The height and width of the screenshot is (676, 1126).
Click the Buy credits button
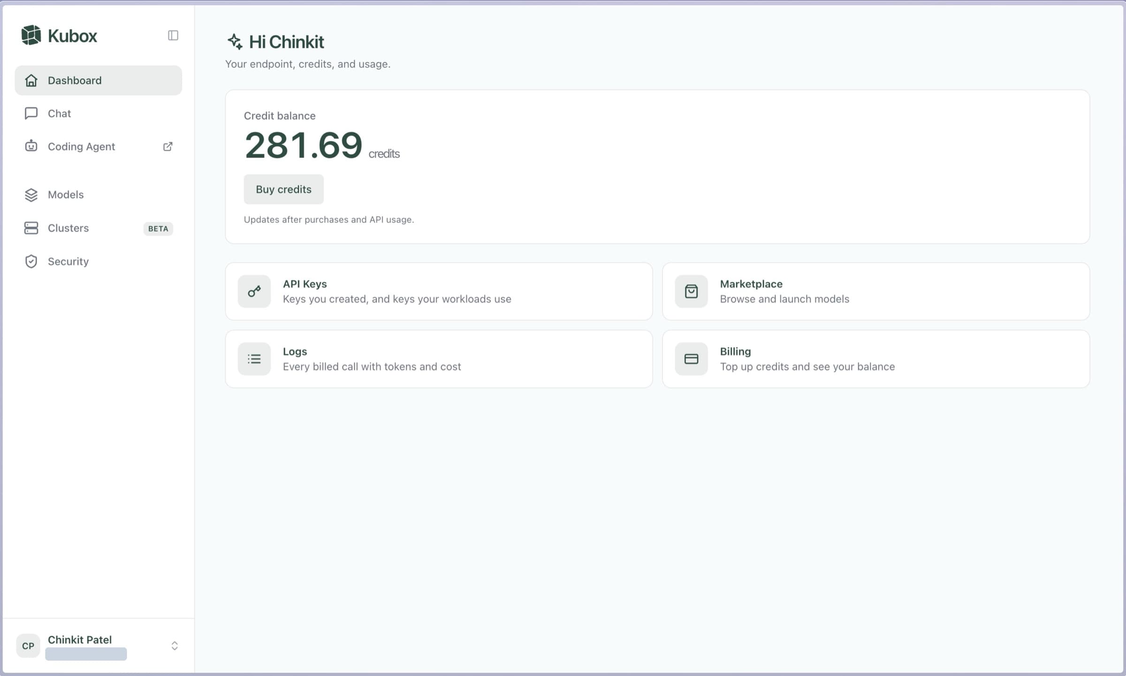coord(283,189)
